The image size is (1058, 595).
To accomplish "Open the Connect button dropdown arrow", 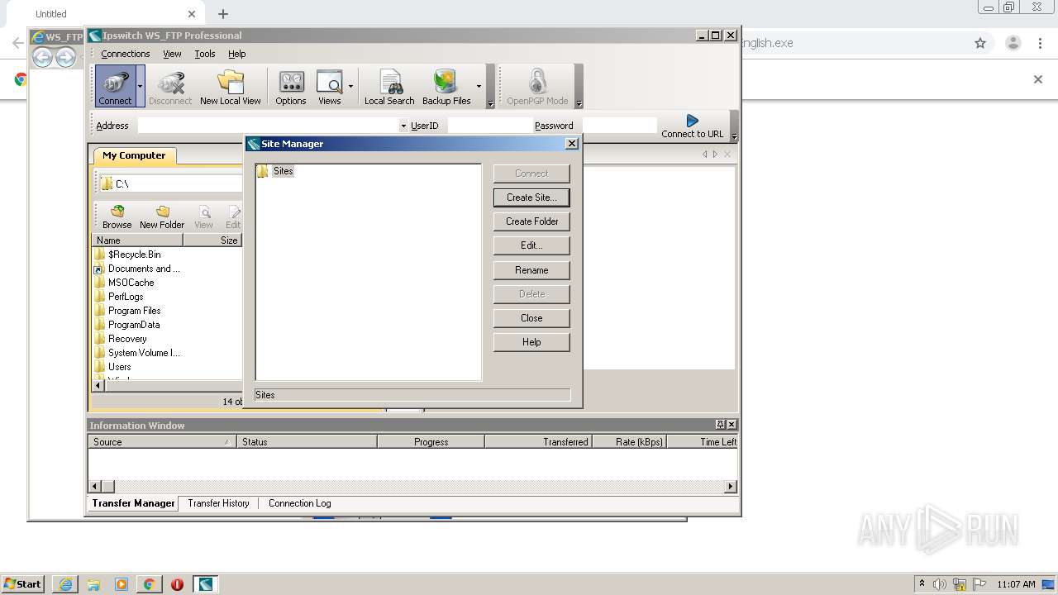I will pos(140,86).
